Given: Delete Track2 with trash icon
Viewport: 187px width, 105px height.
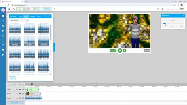Looking at the screenshot, I should pos(23,94).
